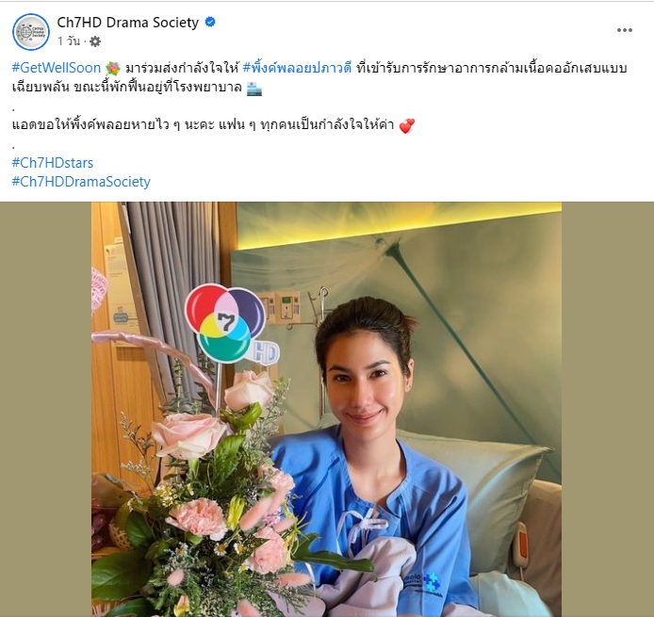Open the three-dot post options menu
The width and height of the screenshot is (654, 617).
[625, 30]
